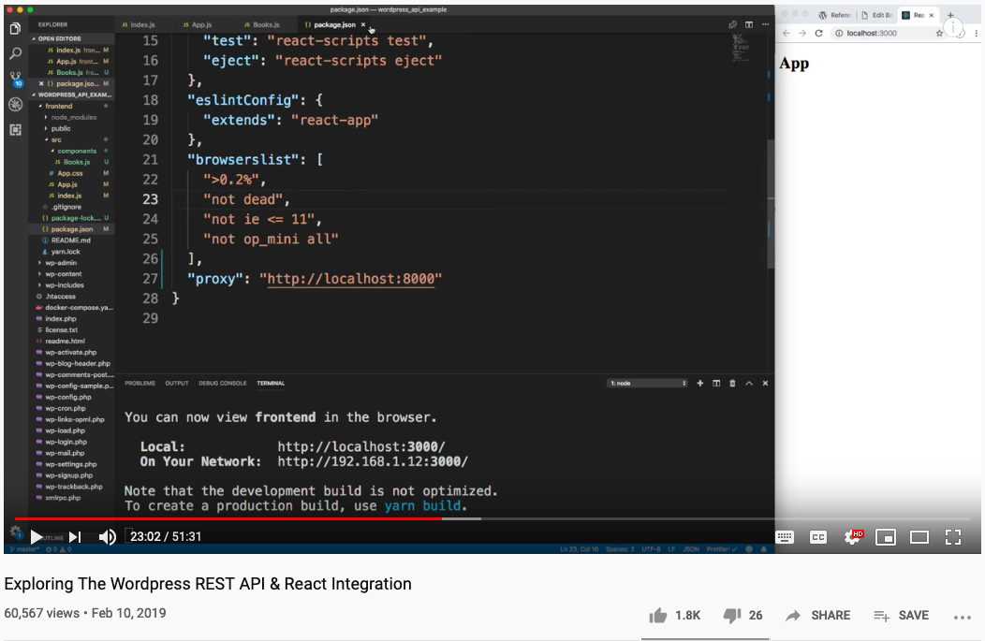The width and height of the screenshot is (985, 641).
Task: Open docker-compose.yaml in the file tree
Action: (x=79, y=308)
